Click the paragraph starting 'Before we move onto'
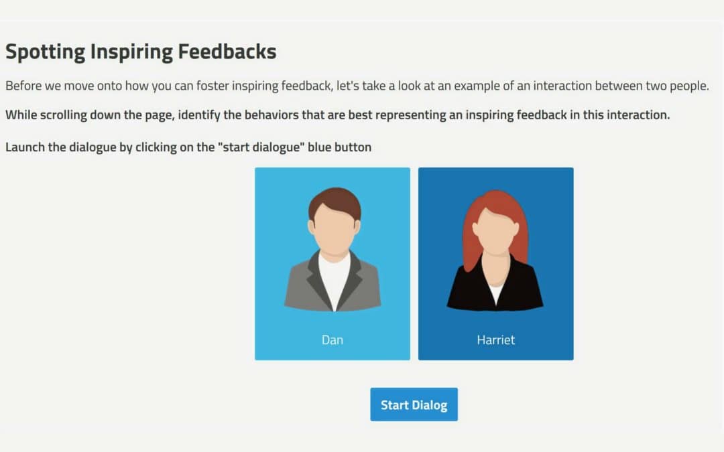 click(x=357, y=86)
